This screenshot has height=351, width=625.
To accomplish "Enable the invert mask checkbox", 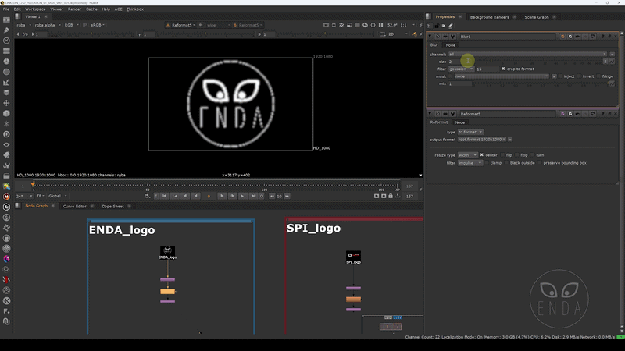I will [x=579, y=76].
